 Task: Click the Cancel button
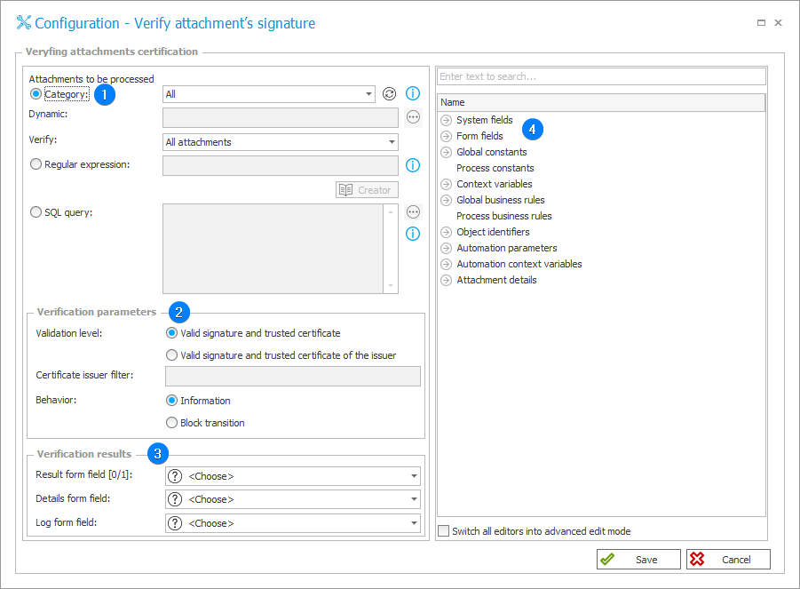pyautogui.click(x=728, y=560)
